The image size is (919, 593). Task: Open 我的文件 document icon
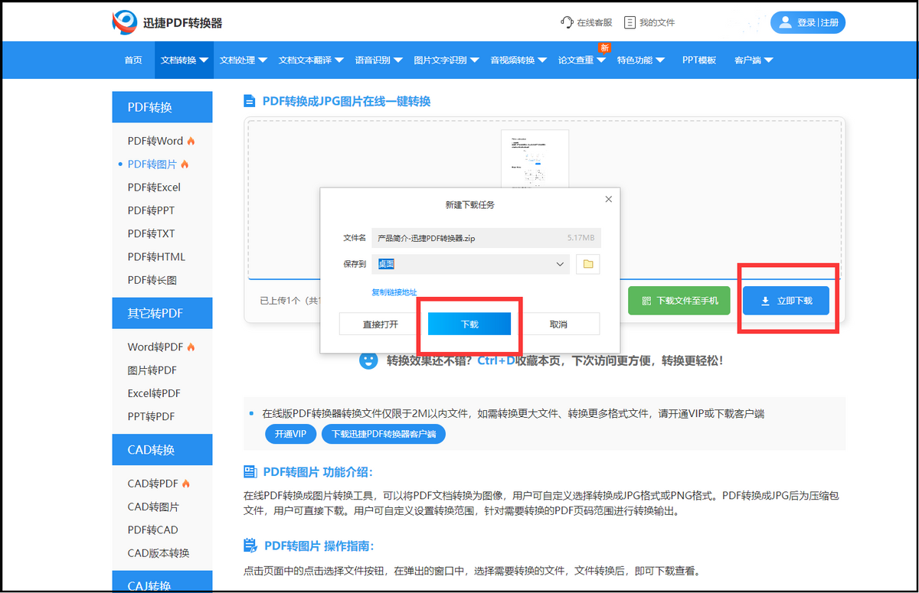click(630, 22)
